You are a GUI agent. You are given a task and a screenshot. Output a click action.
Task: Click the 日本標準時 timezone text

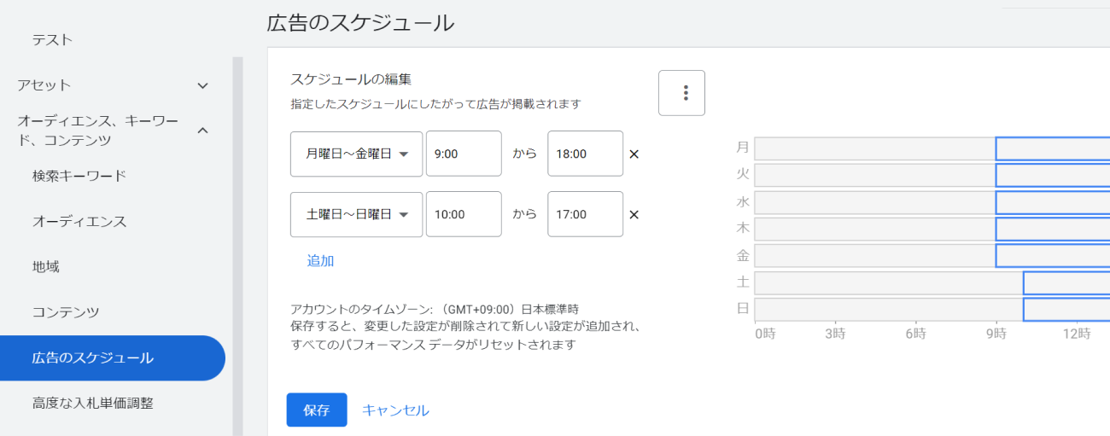tap(551, 309)
